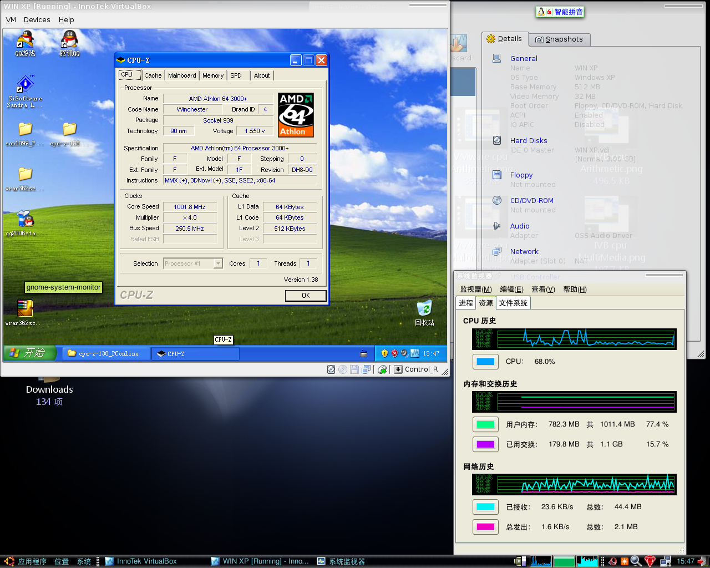Open the 文件系统 tab
This screenshot has width=710, height=568.
pyautogui.click(x=513, y=303)
